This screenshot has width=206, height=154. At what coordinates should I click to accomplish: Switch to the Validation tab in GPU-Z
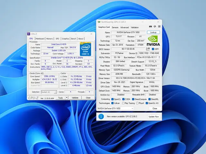[x=135, y=27]
